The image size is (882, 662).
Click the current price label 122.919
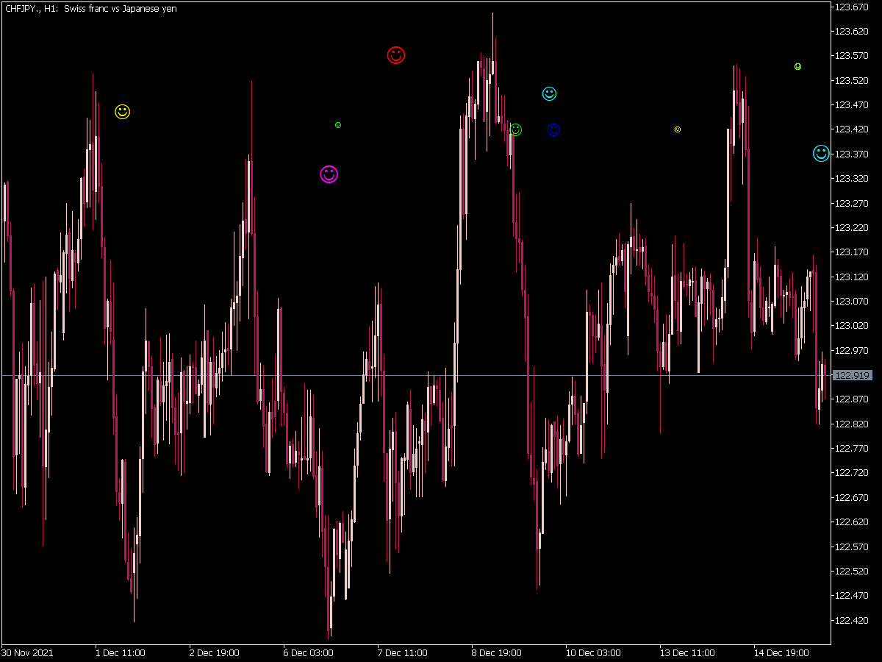tap(853, 375)
